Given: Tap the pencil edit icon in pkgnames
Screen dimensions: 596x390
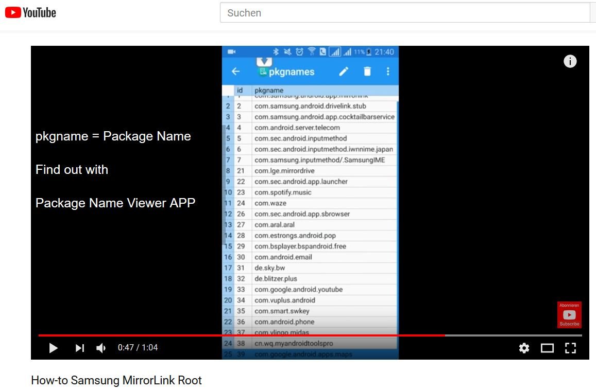Looking at the screenshot, I should [x=344, y=72].
